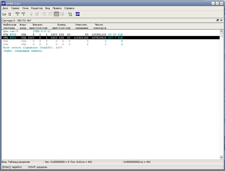225x171 pixels.
Task: Click the Конец цил/гол/сек column header
Action: click(x=61, y=26)
